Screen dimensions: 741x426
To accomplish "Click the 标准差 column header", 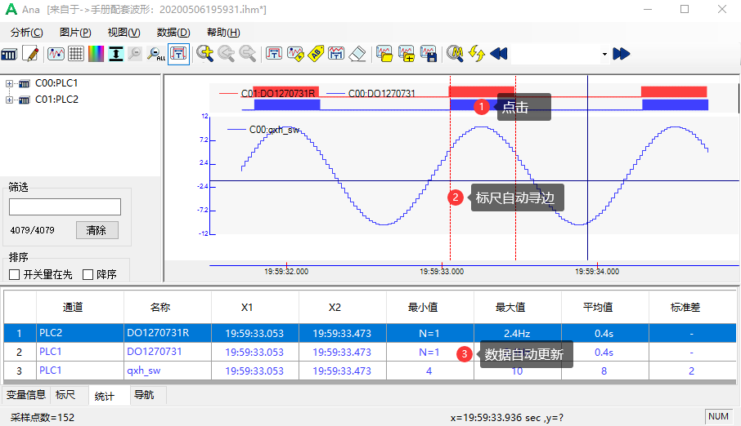I will 692,307.
